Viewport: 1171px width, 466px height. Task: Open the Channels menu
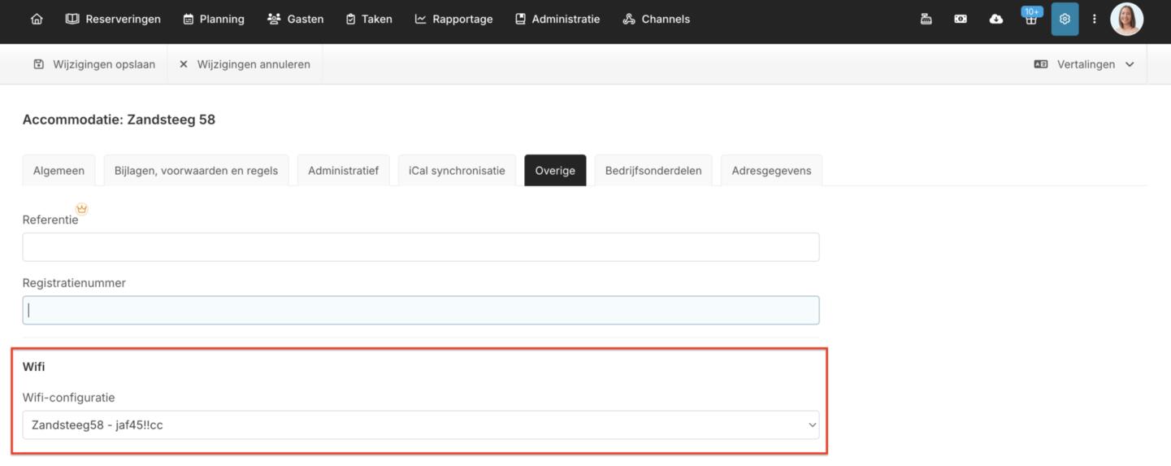(x=656, y=19)
